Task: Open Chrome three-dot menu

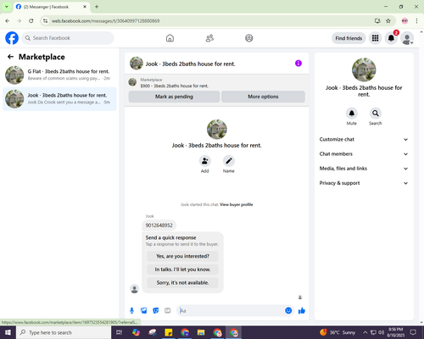Action: (x=416, y=20)
